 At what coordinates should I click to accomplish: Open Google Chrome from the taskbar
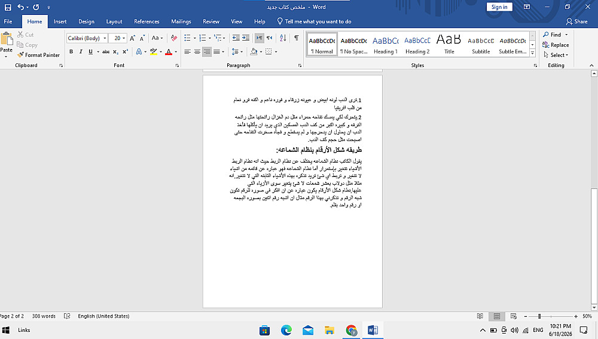(x=351, y=330)
